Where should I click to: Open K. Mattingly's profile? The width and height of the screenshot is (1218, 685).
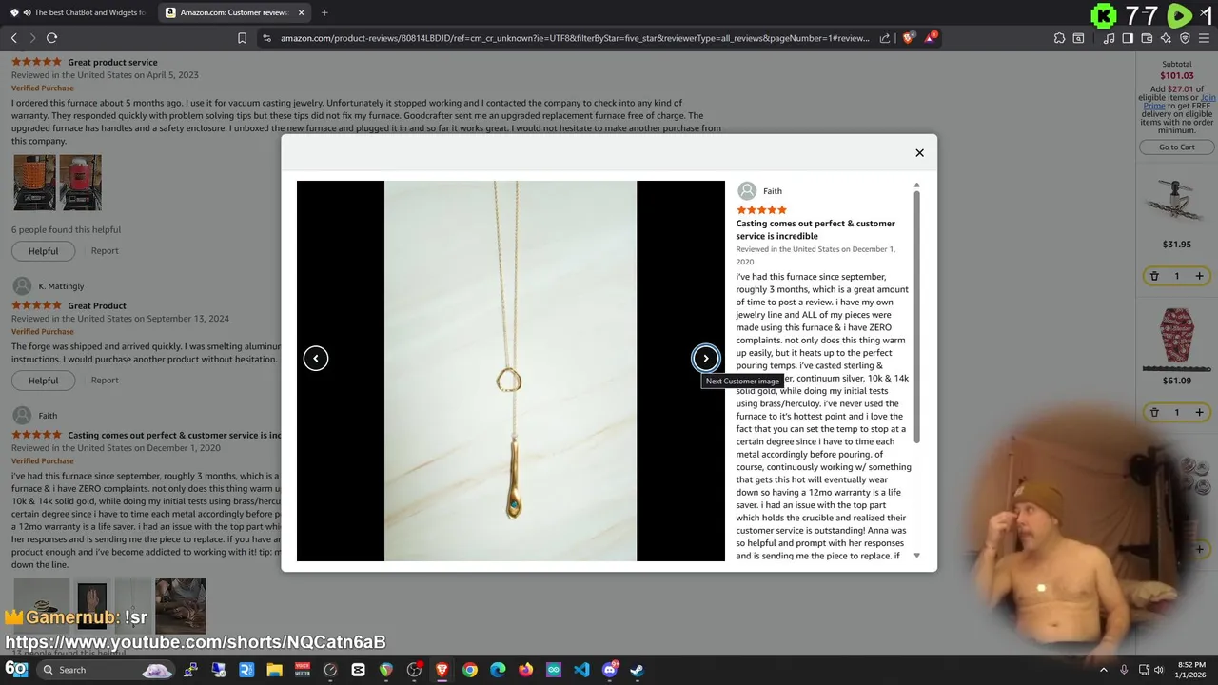(x=49, y=286)
